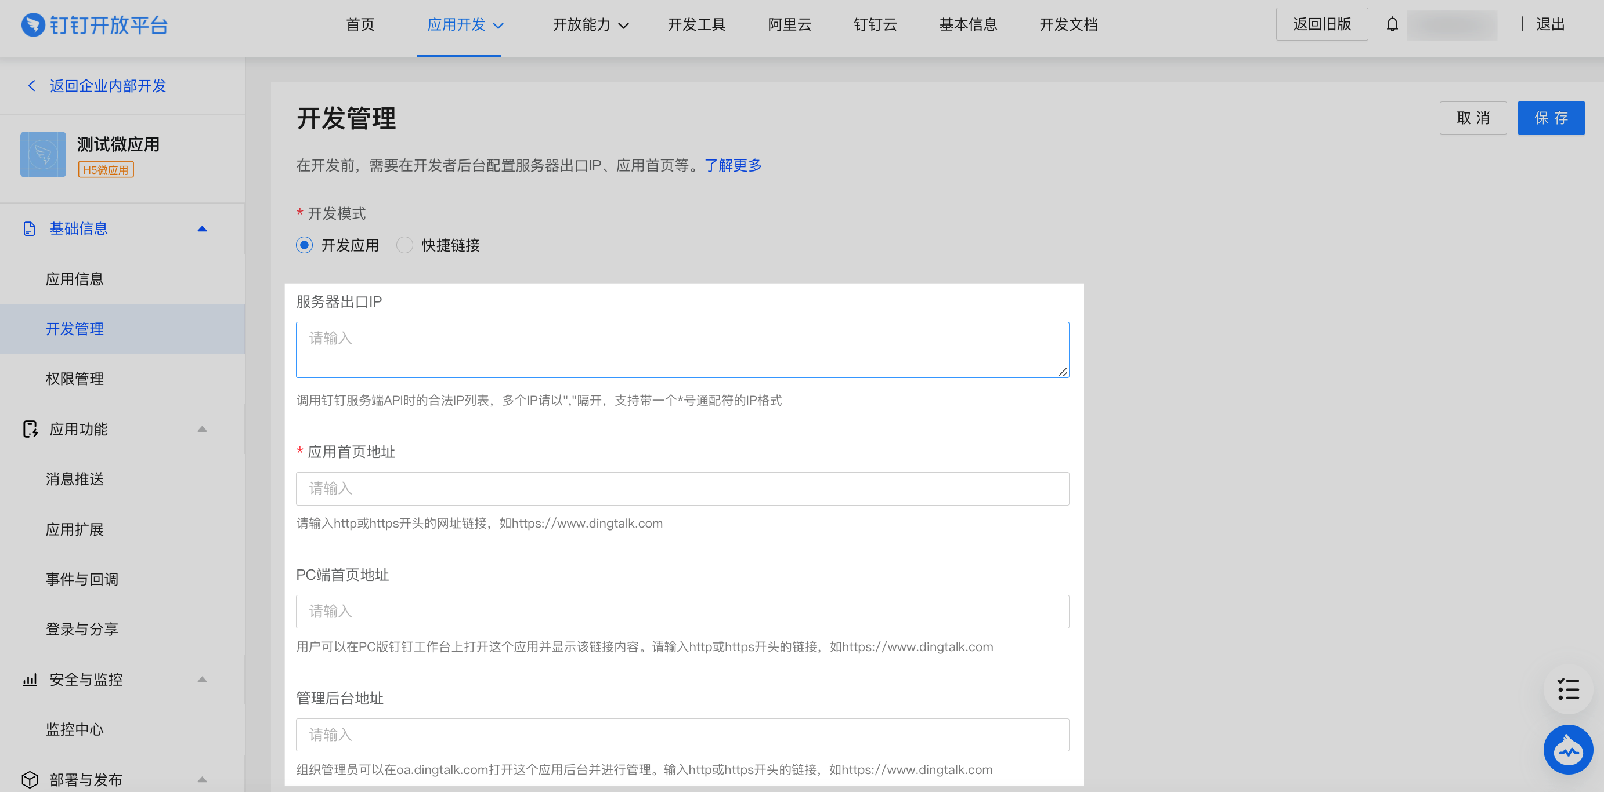The image size is (1604, 792).
Task: Open 应用扩展 in the sidebar
Action: [75, 529]
